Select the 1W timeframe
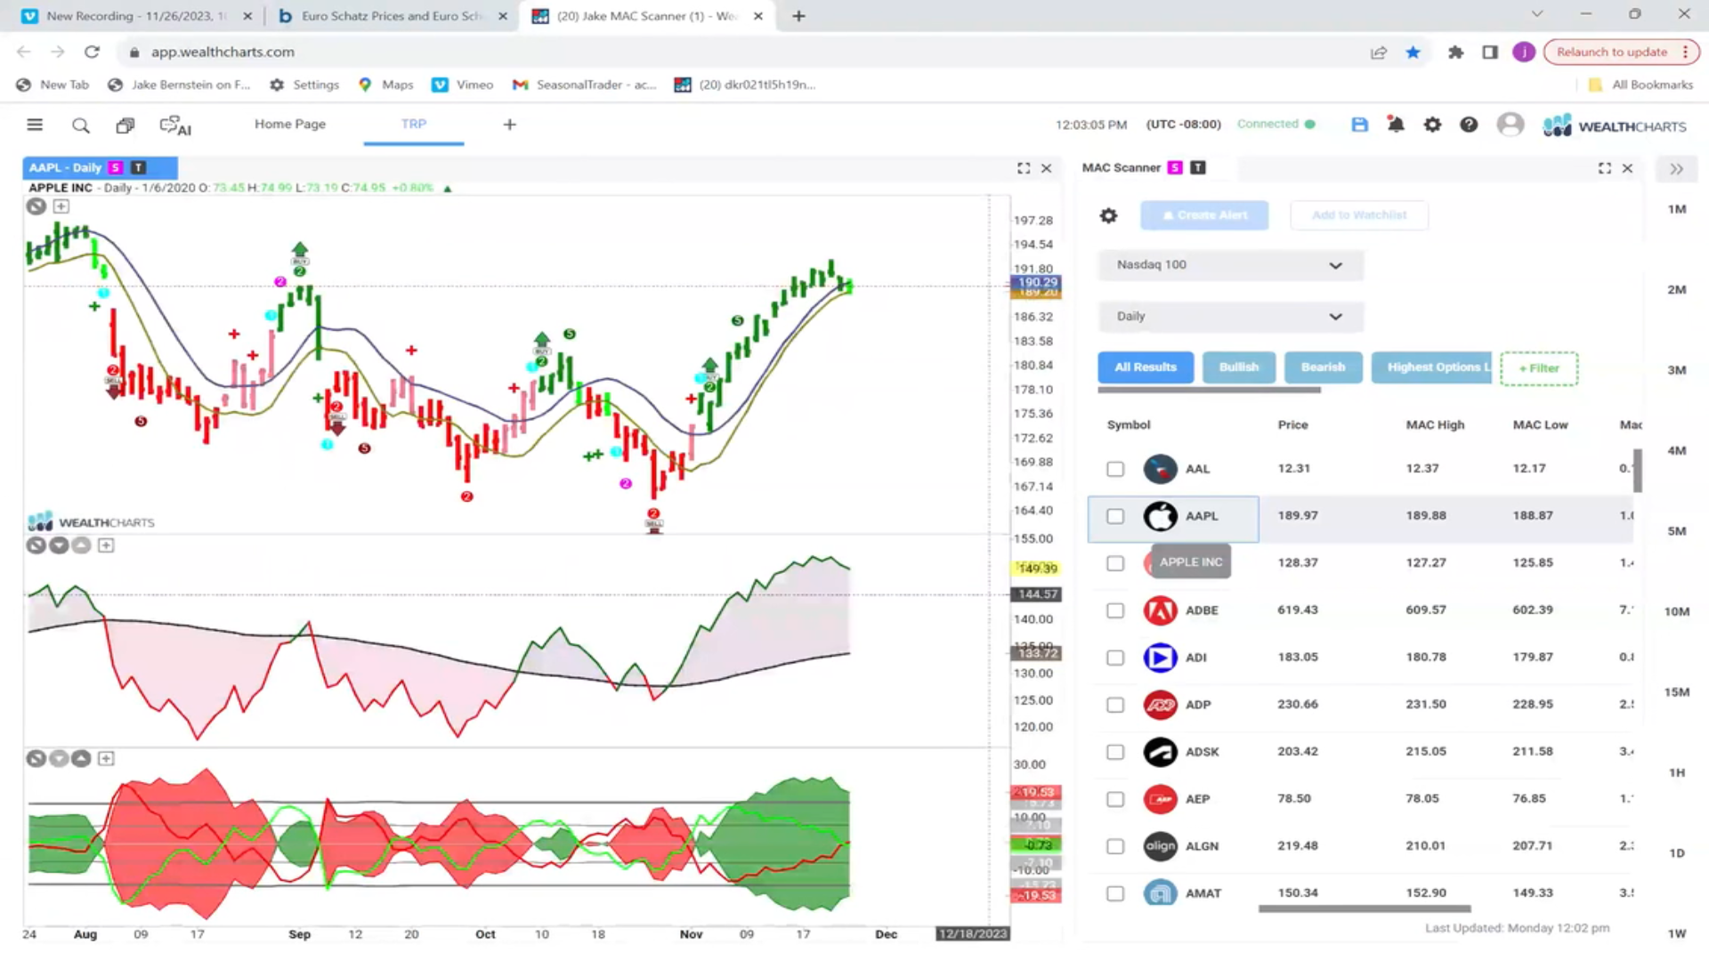Image resolution: width=1709 pixels, height=961 pixels. 1677,934
